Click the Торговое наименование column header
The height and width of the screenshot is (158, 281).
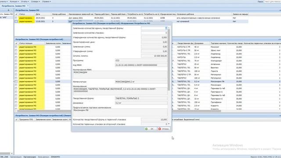click(x=218, y=43)
